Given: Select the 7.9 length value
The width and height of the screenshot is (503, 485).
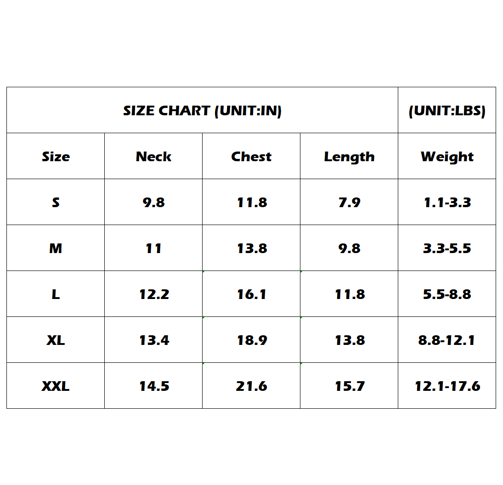Looking at the screenshot, I should [x=349, y=202].
